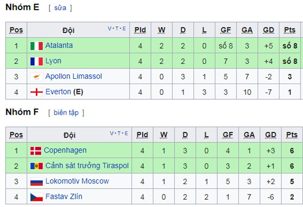
Task: Open the Copenhagen team link
Action: pos(65,151)
